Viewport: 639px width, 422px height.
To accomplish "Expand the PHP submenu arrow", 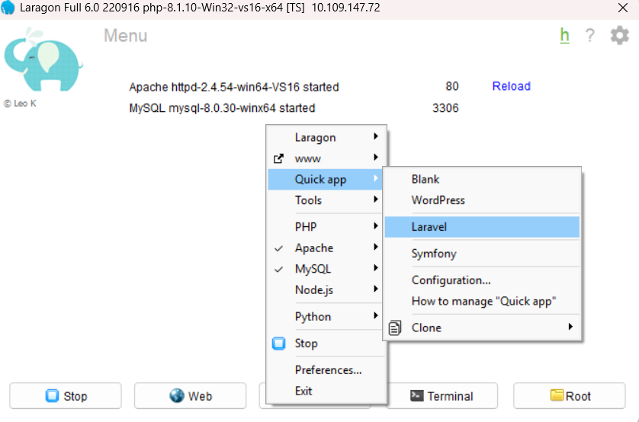I will tap(375, 227).
